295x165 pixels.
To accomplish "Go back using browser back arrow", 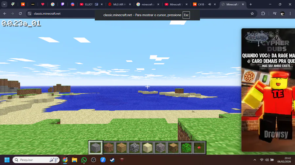I will click(5, 13).
